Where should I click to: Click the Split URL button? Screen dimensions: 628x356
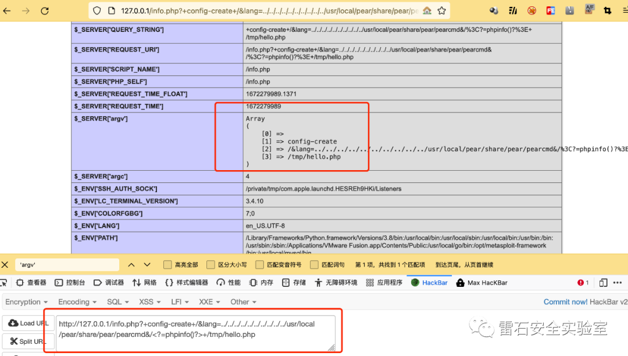pos(28,341)
